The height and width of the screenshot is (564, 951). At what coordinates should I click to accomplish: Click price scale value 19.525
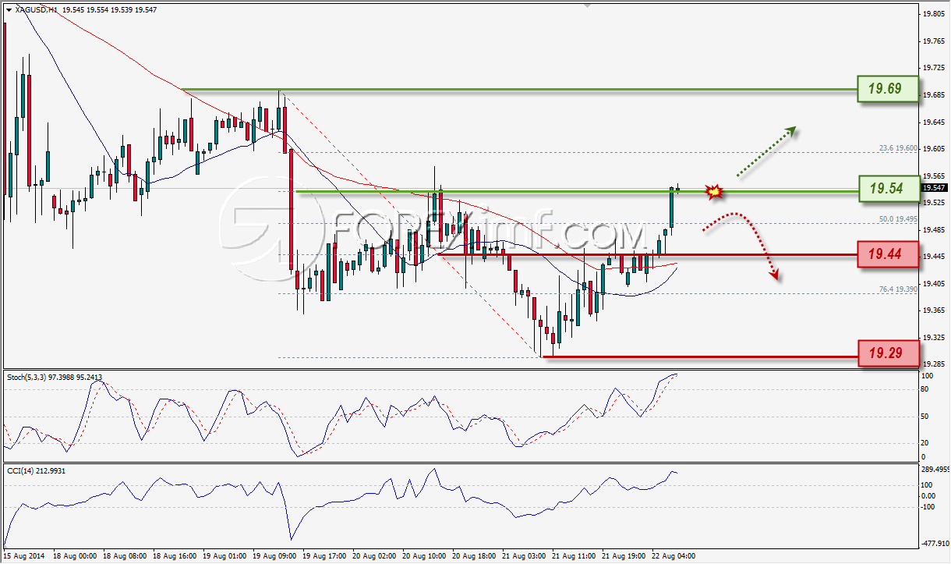pos(932,203)
